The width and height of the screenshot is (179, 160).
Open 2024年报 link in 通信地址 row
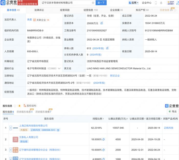tap(99, 83)
